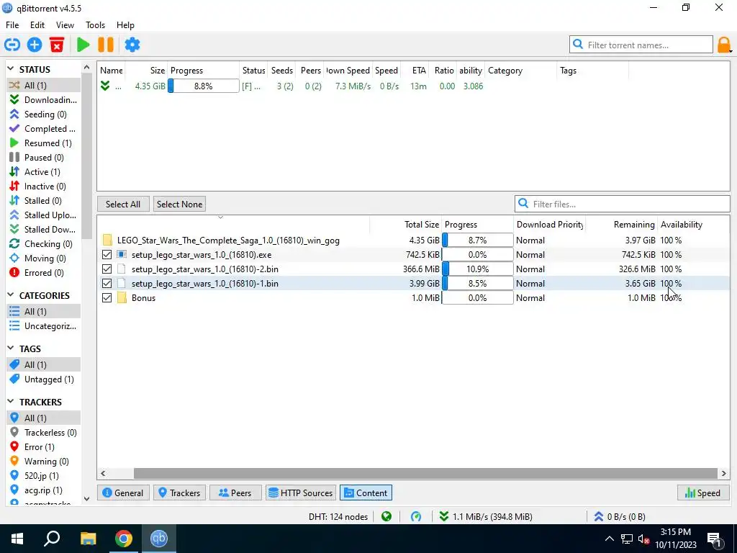Click the horizontal scrollbar in content panel
Viewport: 737px width, 553px height.
tap(425, 473)
